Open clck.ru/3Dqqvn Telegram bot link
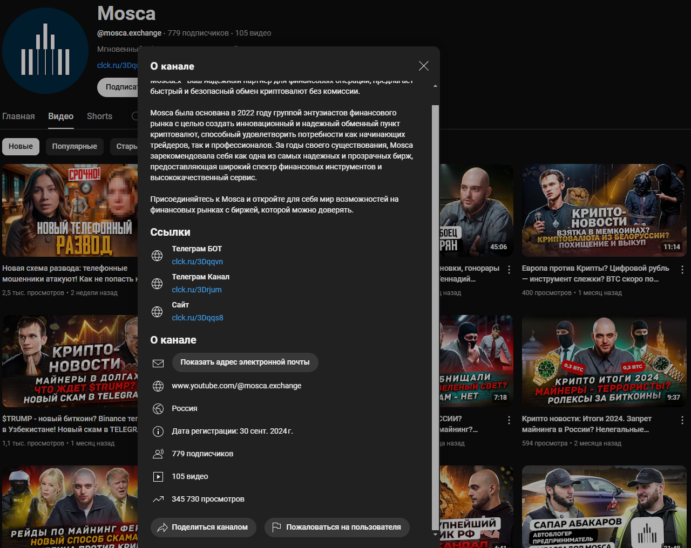This screenshot has width=691, height=548. point(198,262)
